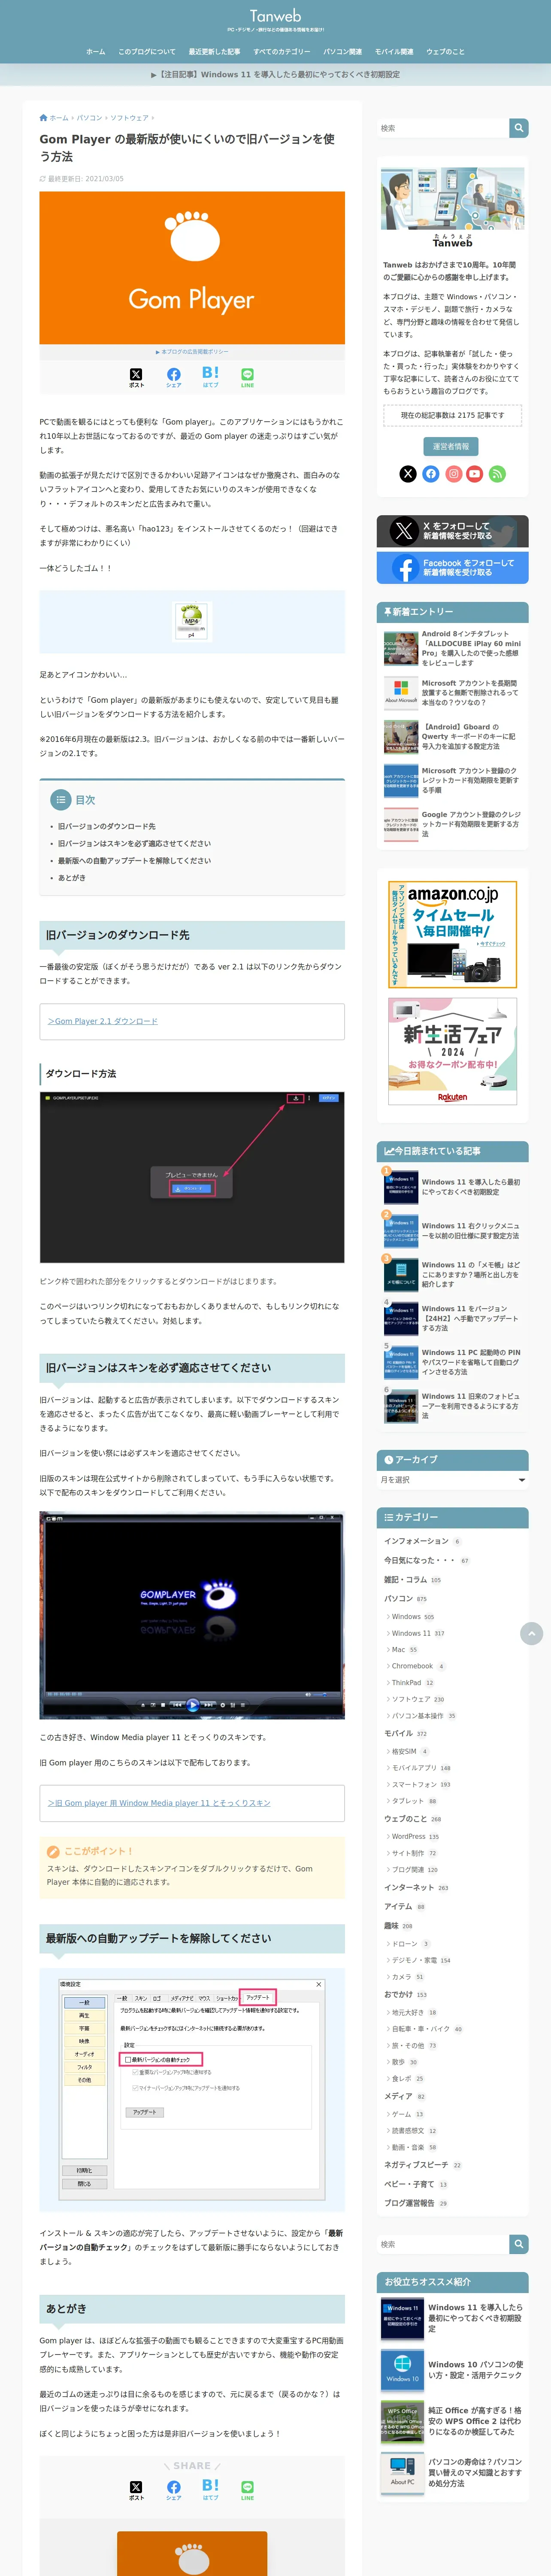Open the Chromebook category link

pyautogui.click(x=412, y=1666)
